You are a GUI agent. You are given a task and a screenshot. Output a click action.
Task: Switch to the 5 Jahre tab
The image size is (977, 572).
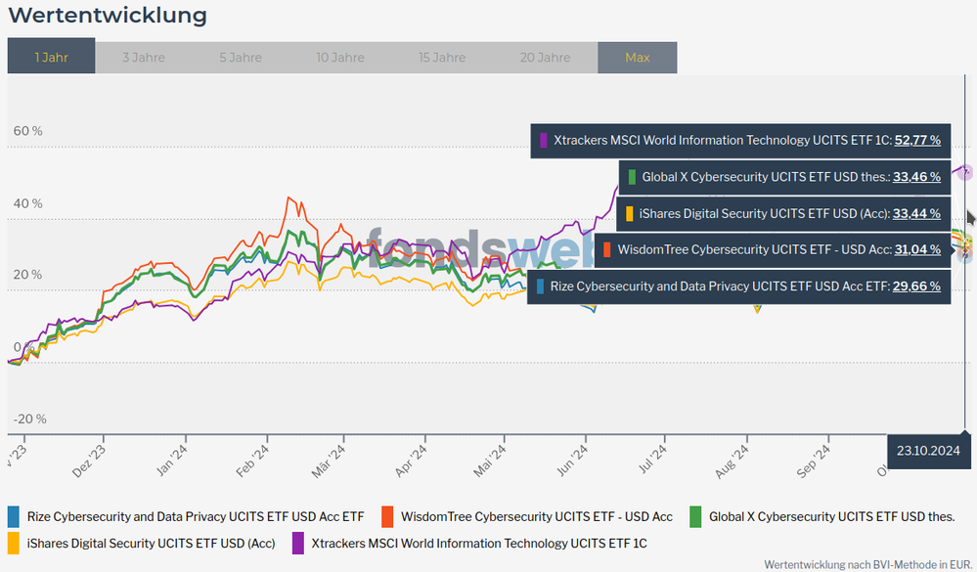(240, 57)
